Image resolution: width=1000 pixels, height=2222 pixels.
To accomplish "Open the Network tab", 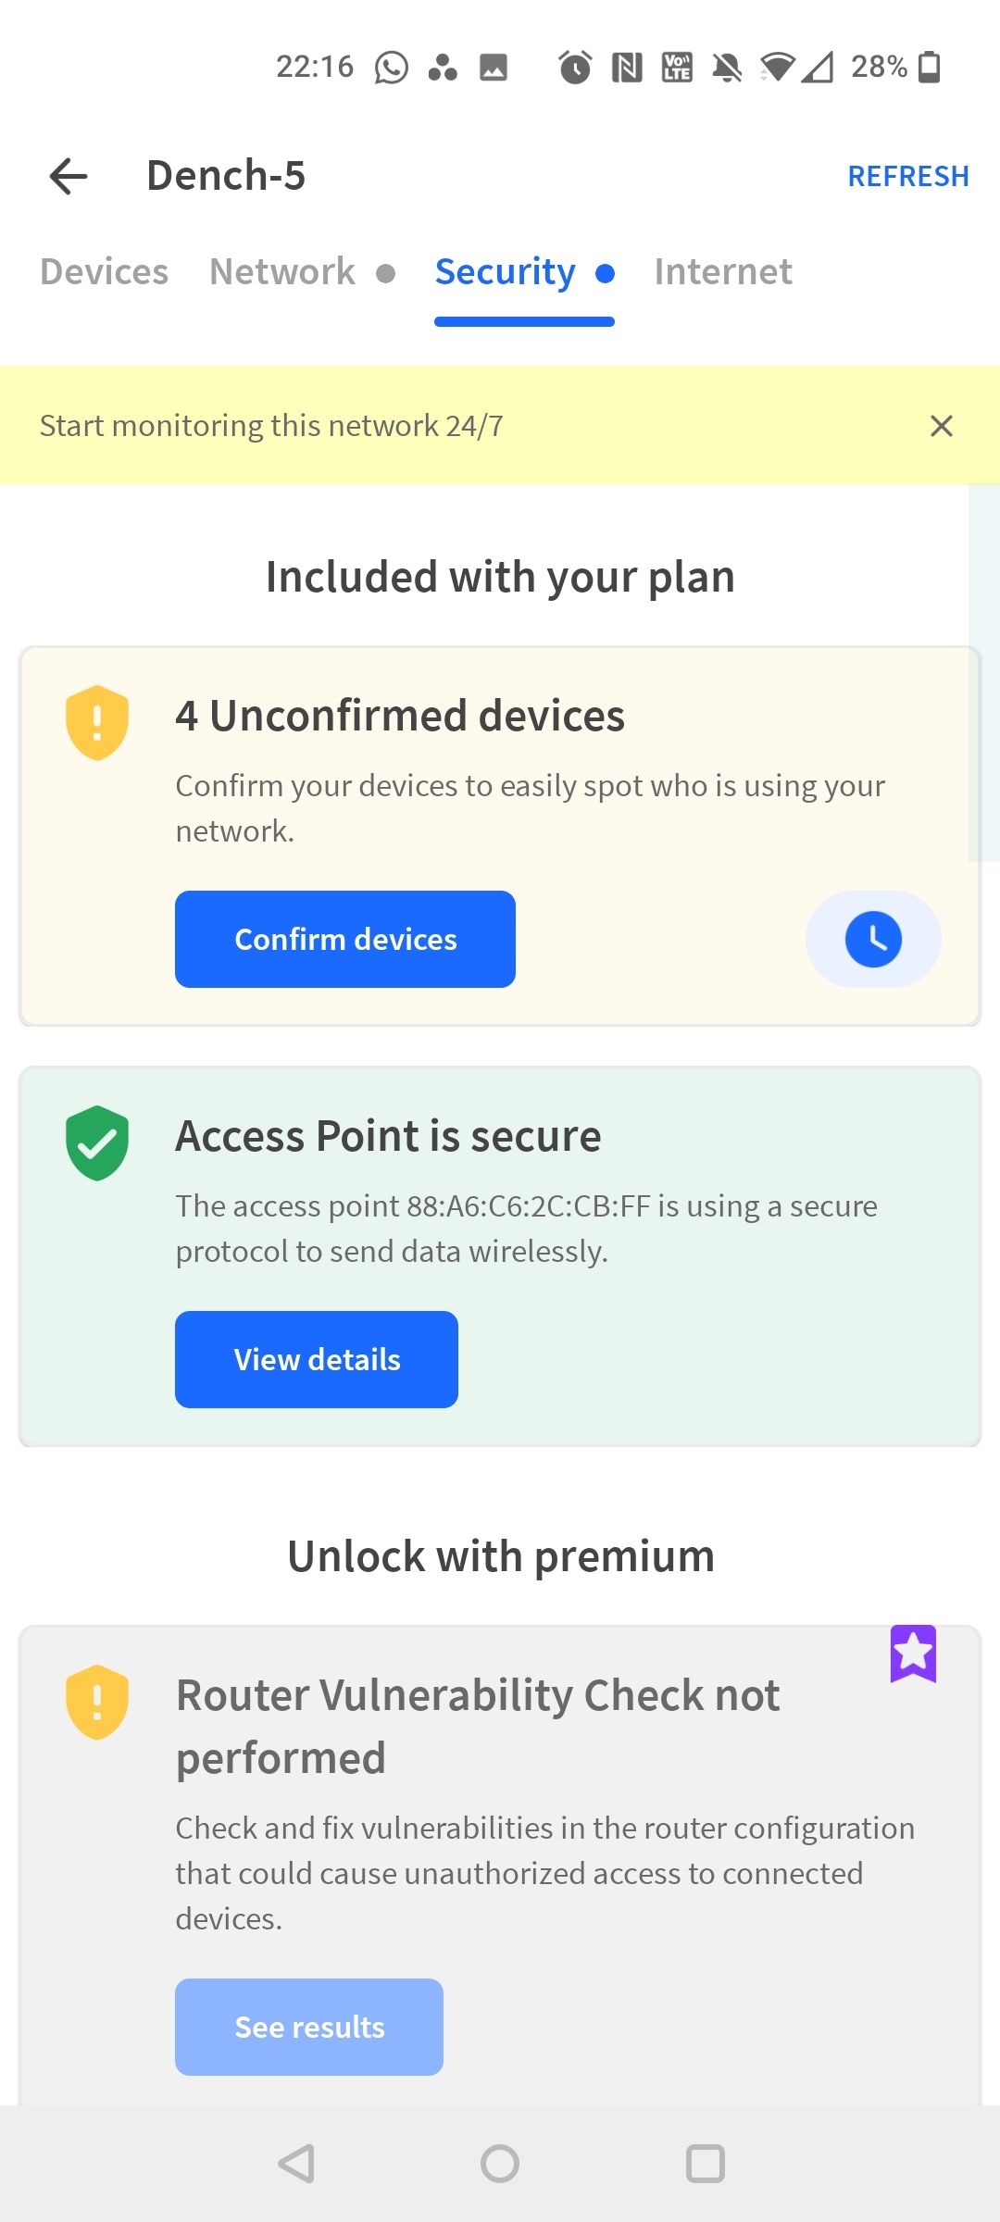I will point(282,272).
